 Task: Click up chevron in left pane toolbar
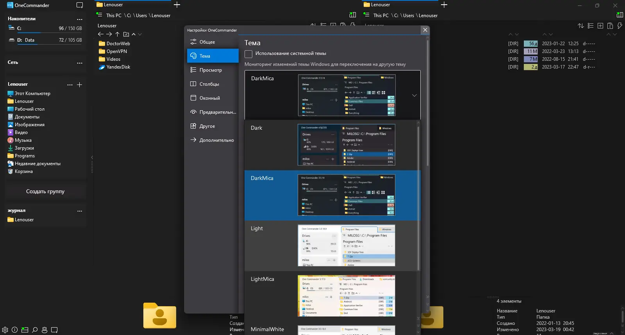[134, 34]
